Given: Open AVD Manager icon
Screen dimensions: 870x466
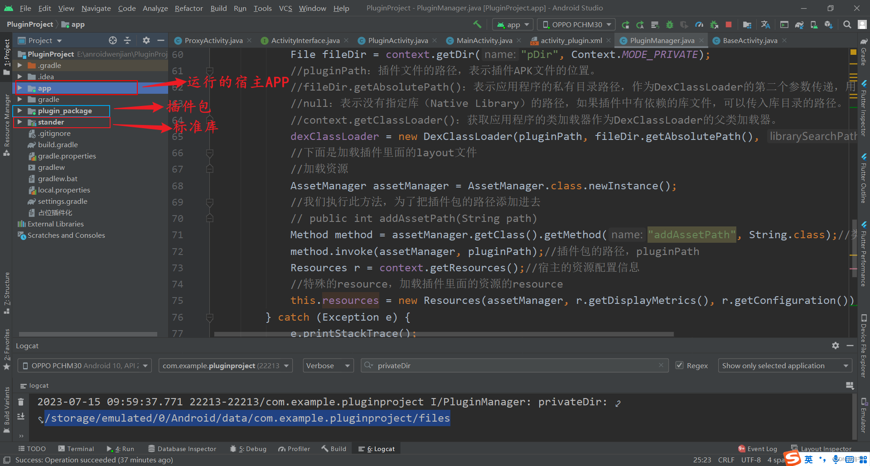Looking at the screenshot, I should click(814, 24).
